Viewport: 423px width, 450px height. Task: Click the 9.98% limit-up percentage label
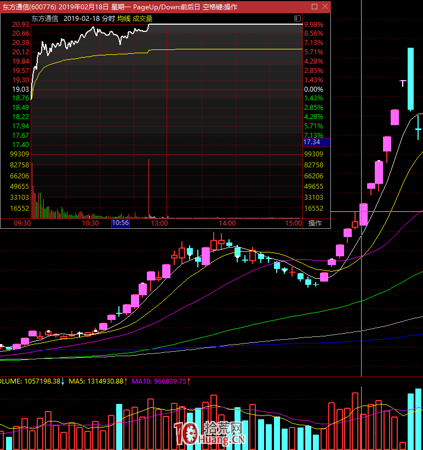314,25
